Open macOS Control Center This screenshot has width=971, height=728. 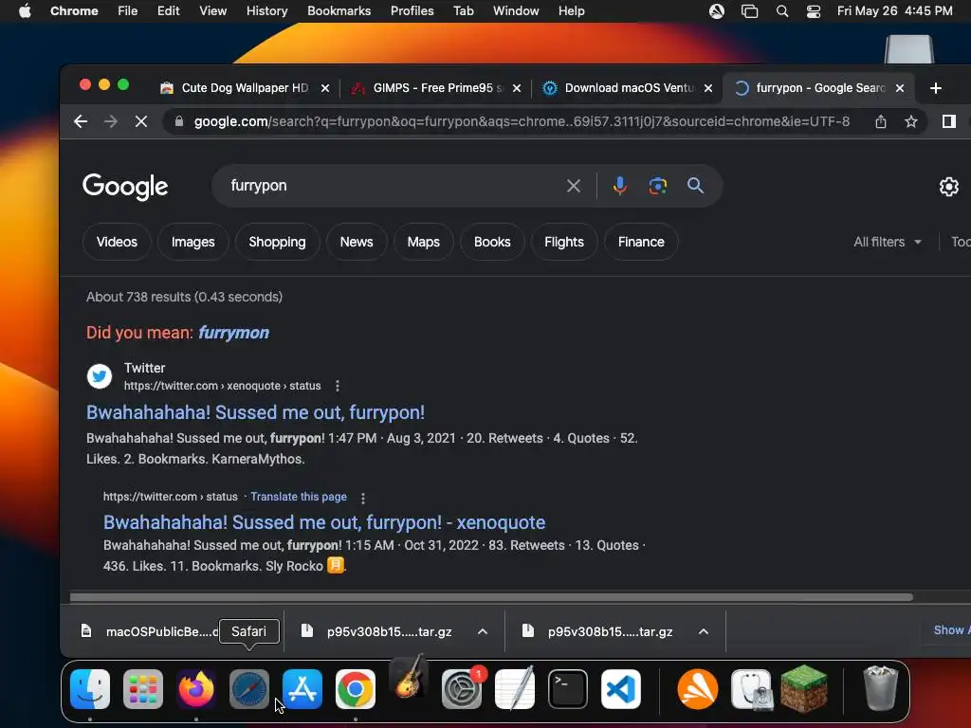click(813, 11)
